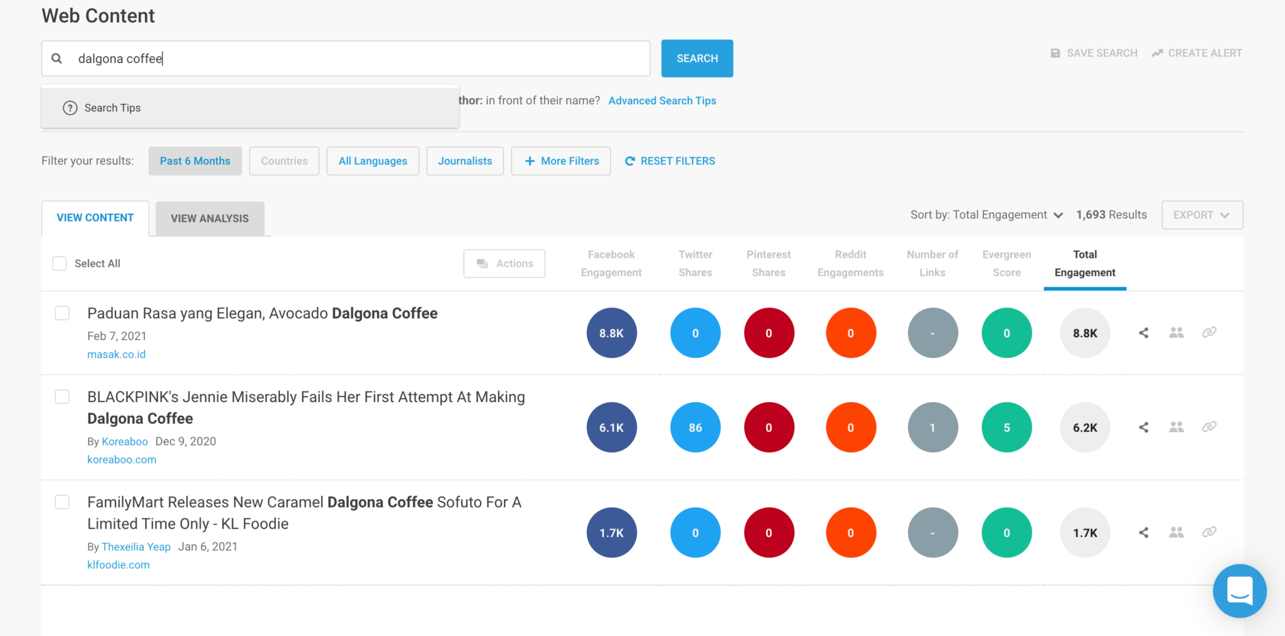Open the koreaboo.com domain link
Screen dimensions: 1285x636
coord(122,460)
